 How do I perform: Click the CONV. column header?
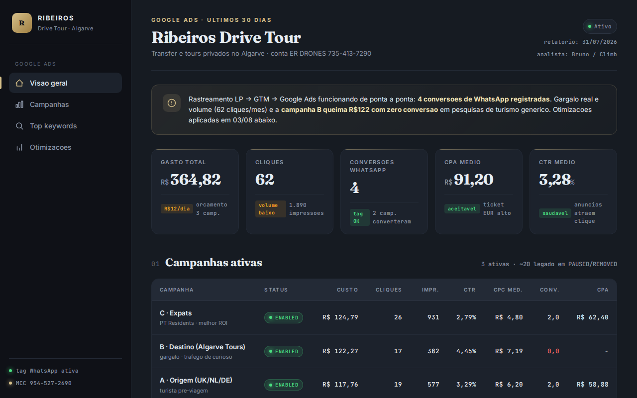point(549,290)
